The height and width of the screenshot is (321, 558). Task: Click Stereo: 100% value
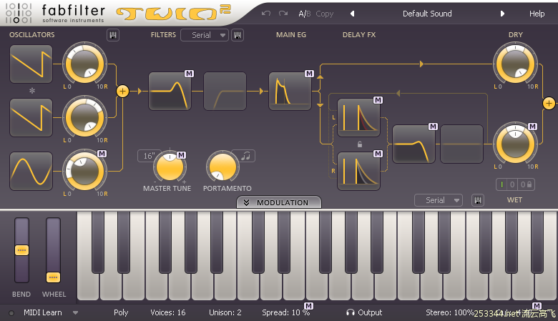click(449, 312)
